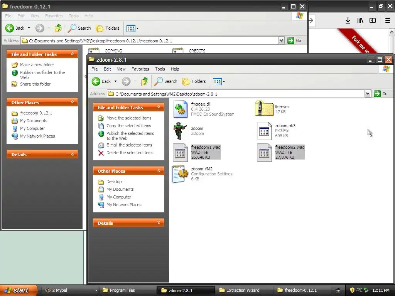Open My Computer in zdoom Other Places
Viewport: 395px width, 296px height.
coord(119,197)
